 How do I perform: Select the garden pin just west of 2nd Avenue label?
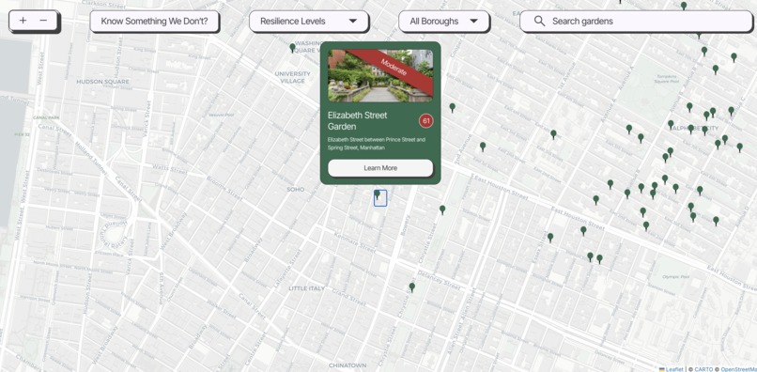tap(483, 147)
